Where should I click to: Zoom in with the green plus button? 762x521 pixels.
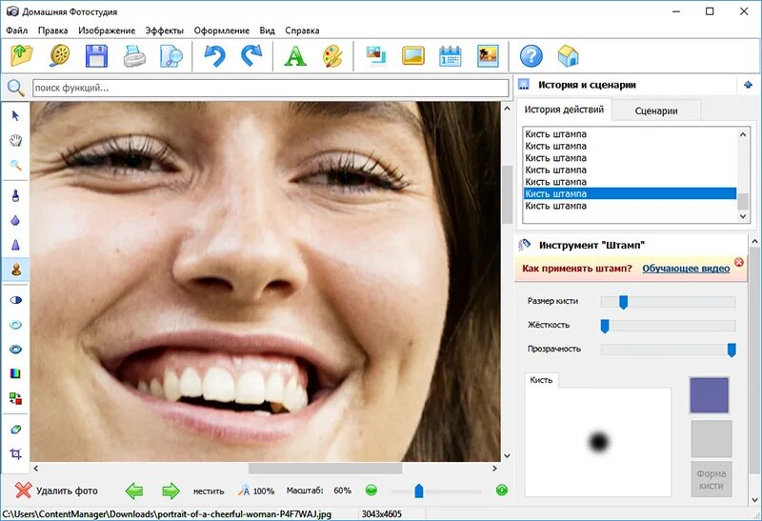tap(502, 491)
